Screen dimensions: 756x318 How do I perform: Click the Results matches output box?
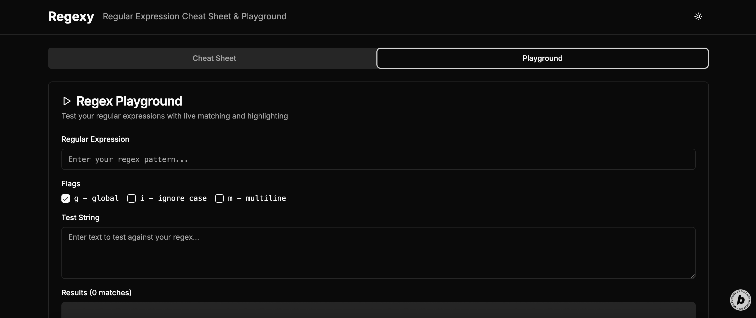point(378,310)
